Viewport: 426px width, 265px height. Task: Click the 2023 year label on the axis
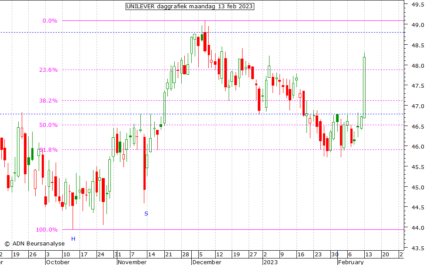click(x=270, y=262)
